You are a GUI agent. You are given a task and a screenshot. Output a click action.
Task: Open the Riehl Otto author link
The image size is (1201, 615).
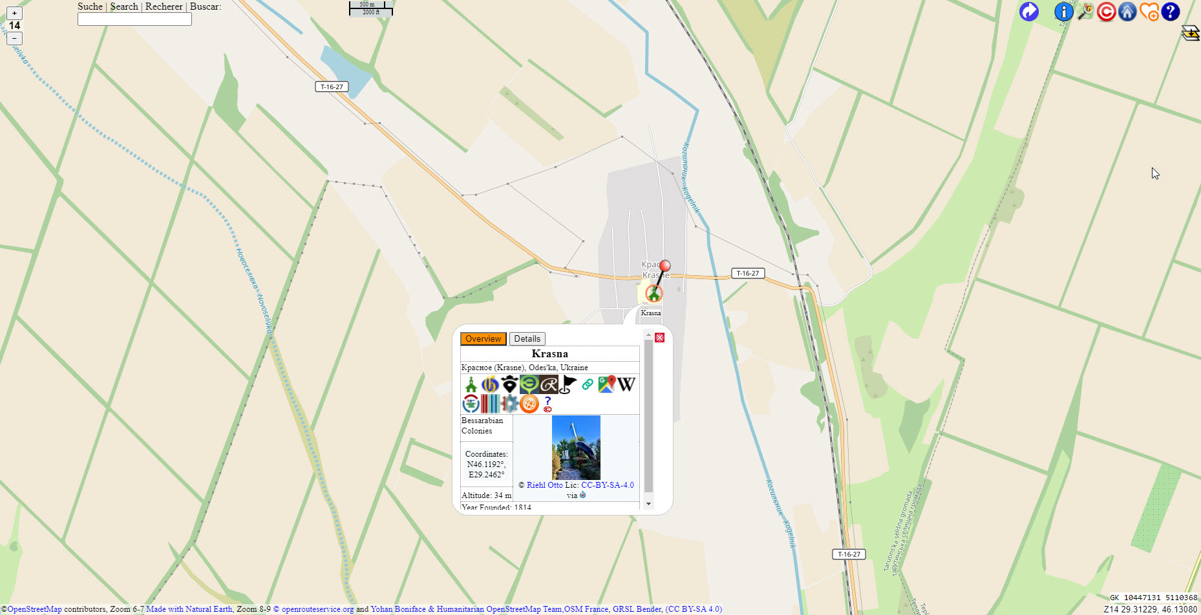point(544,485)
